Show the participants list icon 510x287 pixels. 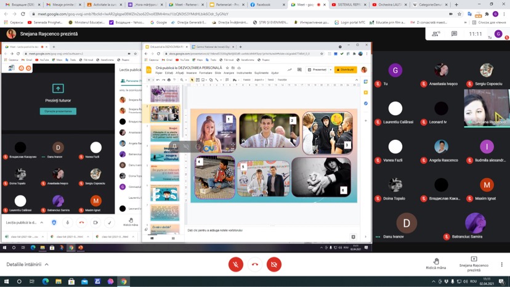pyautogui.click(x=436, y=34)
